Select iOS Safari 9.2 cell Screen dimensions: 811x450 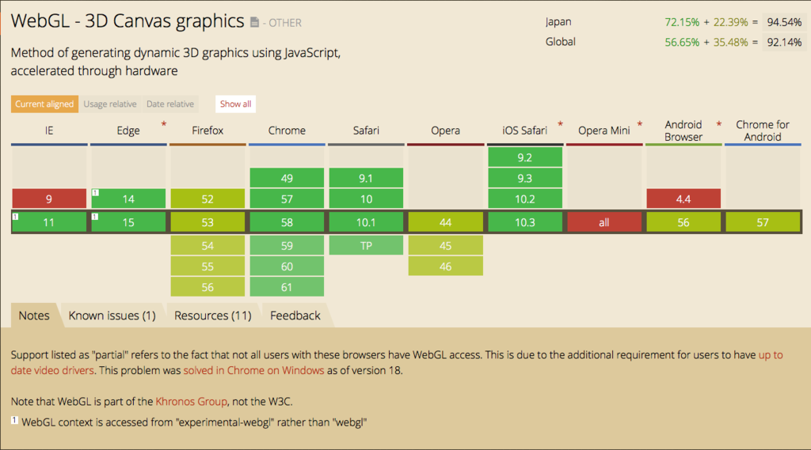(525, 157)
